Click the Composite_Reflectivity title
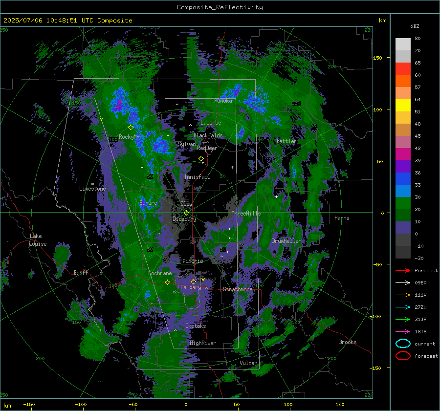Viewport: 440px width, 411px height. [x=220, y=7]
